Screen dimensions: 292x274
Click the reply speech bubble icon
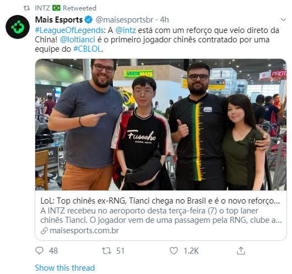(x=39, y=250)
